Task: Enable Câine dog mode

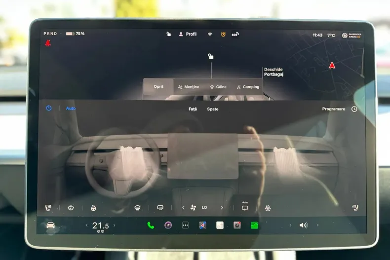Action: coord(218,87)
